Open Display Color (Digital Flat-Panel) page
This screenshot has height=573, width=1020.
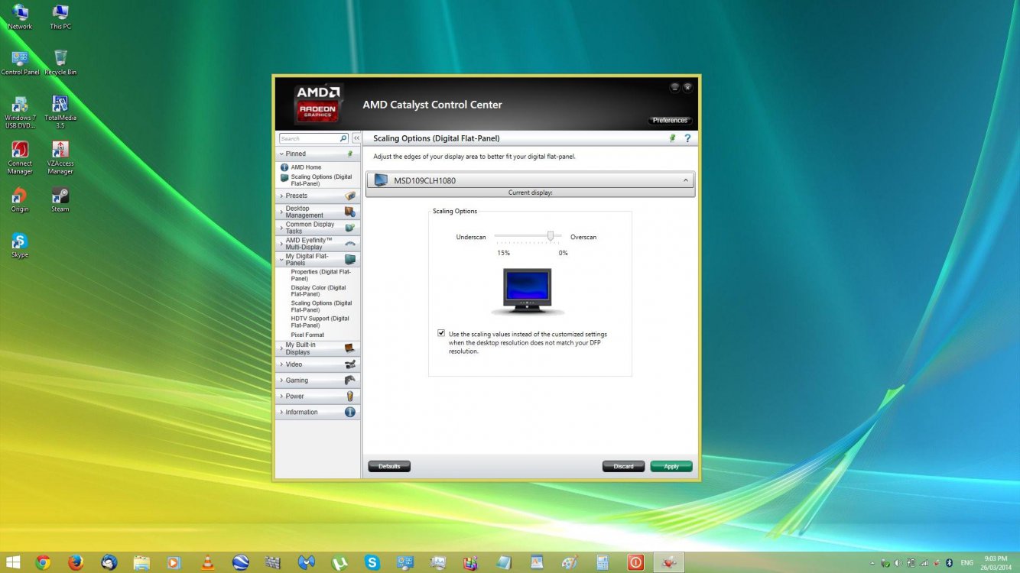coord(318,291)
